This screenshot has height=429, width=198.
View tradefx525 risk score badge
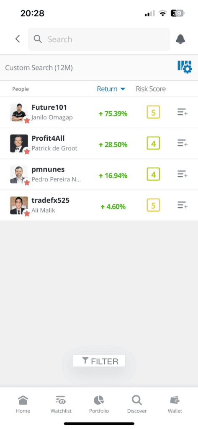154,205
